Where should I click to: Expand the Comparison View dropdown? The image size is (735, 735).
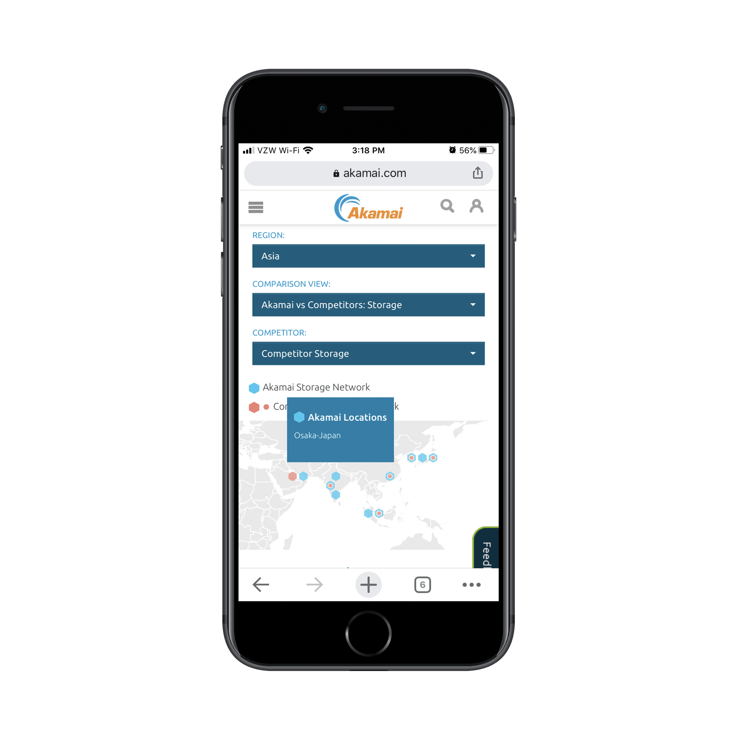coord(367,304)
